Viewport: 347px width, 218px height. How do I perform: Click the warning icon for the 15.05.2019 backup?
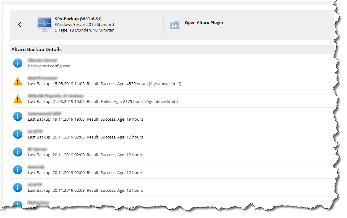(18, 81)
